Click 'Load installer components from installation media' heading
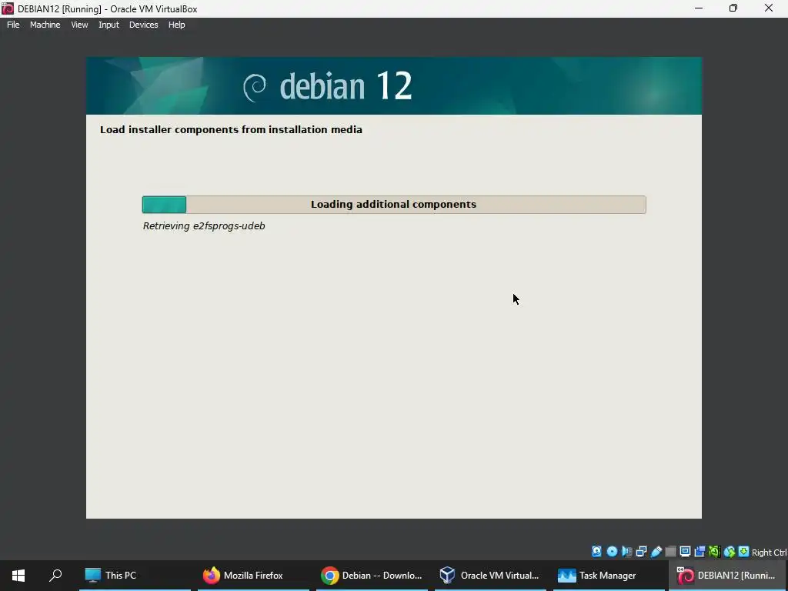Screen dimensions: 788x591 [231, 129]
